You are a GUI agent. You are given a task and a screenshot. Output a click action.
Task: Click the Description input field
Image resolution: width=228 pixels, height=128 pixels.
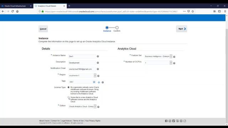pyautogui.click(x=82, y=63)
